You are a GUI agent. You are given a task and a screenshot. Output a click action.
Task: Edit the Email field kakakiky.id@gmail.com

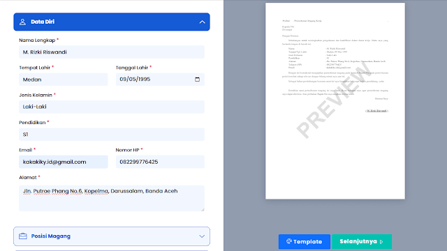[x=64, y=162]
